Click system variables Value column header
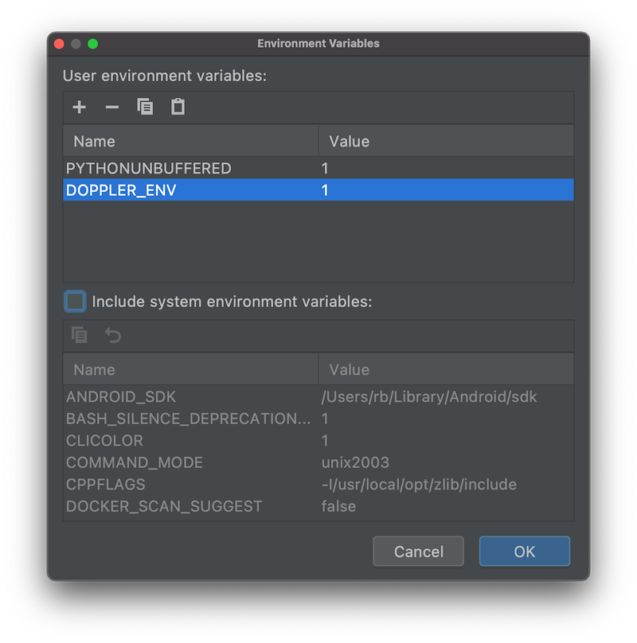This screenshot has height=643, width=637. (446, 370)
